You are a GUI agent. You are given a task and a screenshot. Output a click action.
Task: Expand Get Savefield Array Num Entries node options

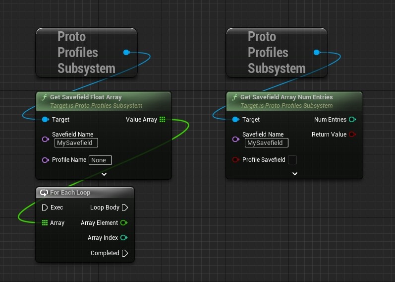[295, 174]
